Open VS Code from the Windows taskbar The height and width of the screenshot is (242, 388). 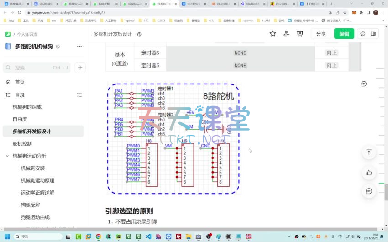[x=148, y=237]
